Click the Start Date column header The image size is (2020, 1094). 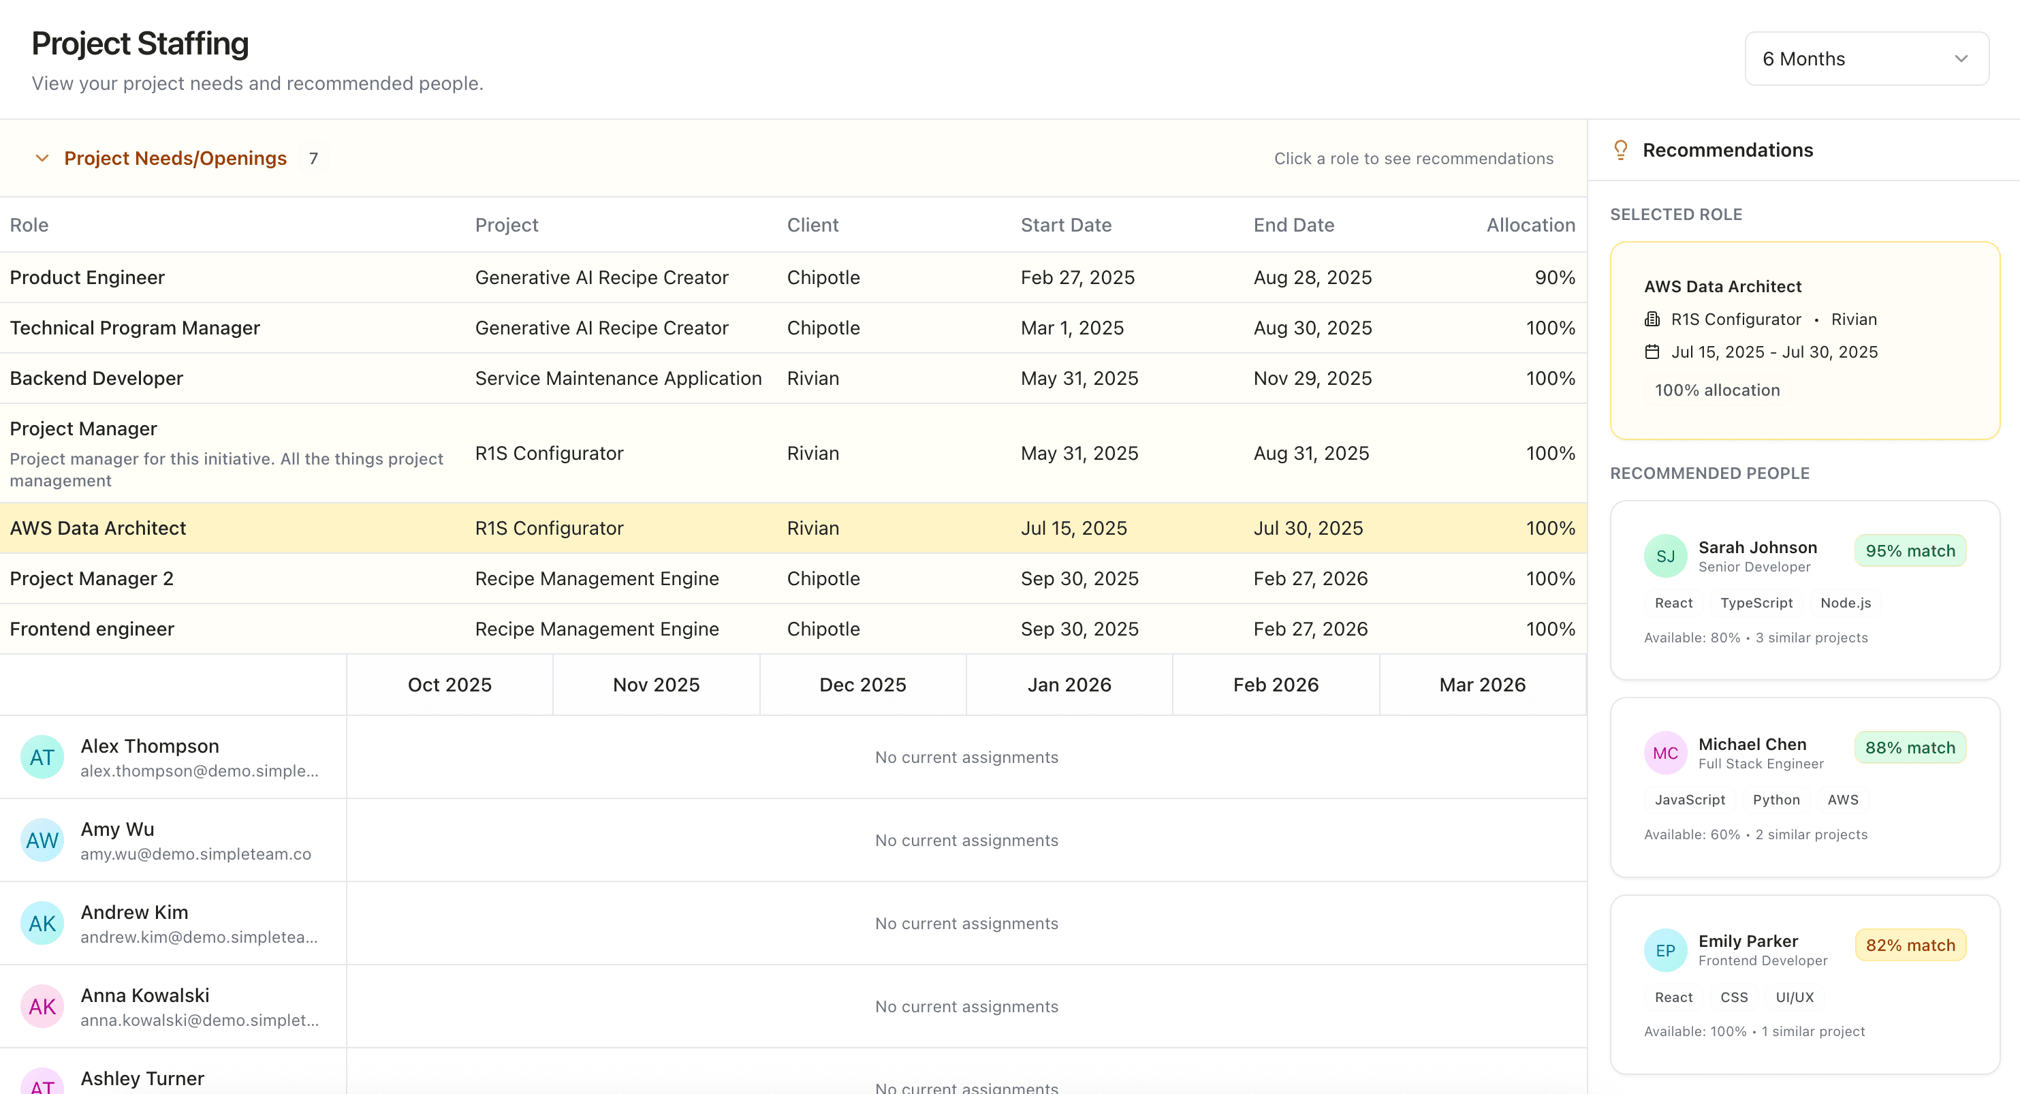pyautogui.click(x=1065, y=225)
